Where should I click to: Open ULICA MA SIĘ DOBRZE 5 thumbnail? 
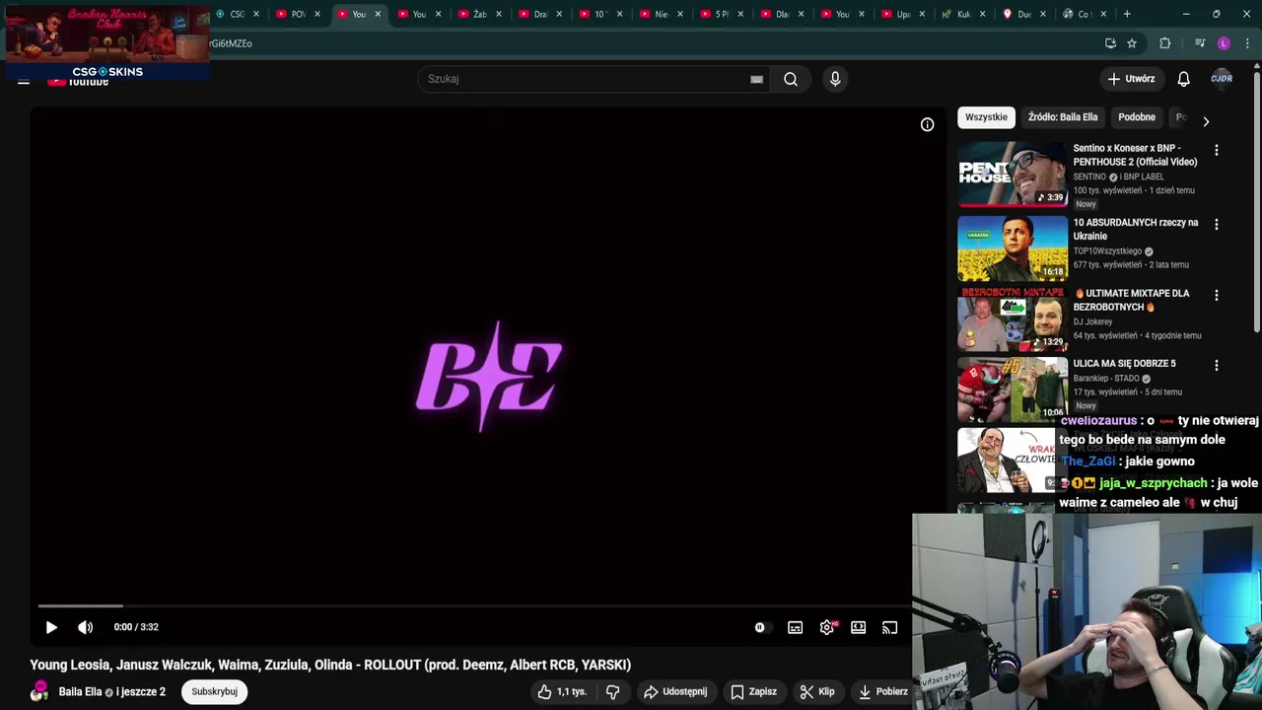point(1013,389)
